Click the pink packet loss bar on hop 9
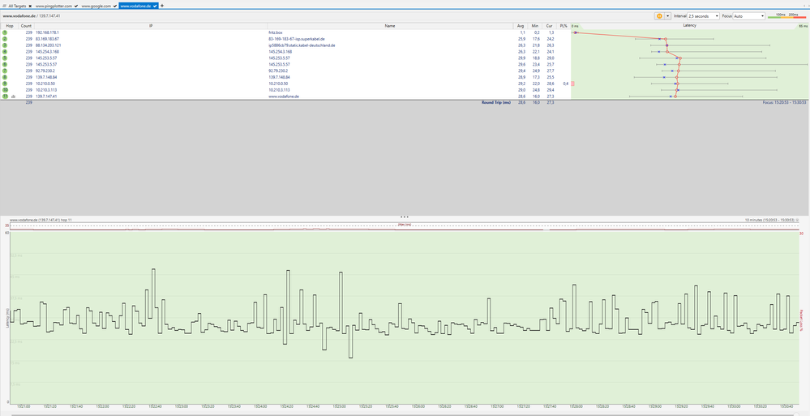This screenshot has height=416, width=810. pos(573,84)
